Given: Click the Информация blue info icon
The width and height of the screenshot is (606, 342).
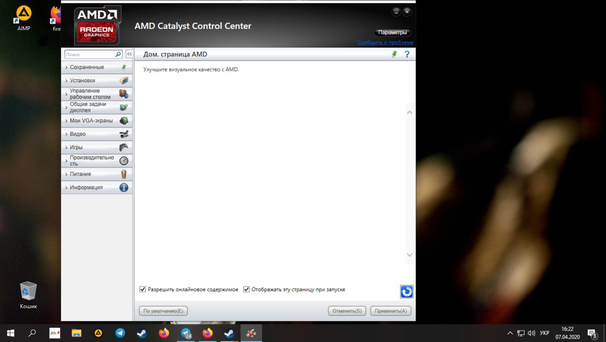Looking at the screenshot, I should [x=124, y=187].
